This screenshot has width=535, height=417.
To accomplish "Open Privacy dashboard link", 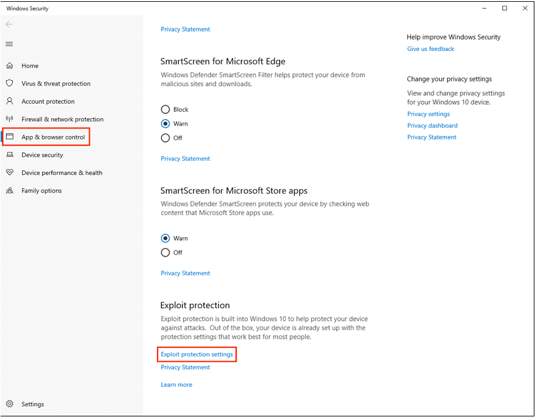I will (x=432, y=126).
